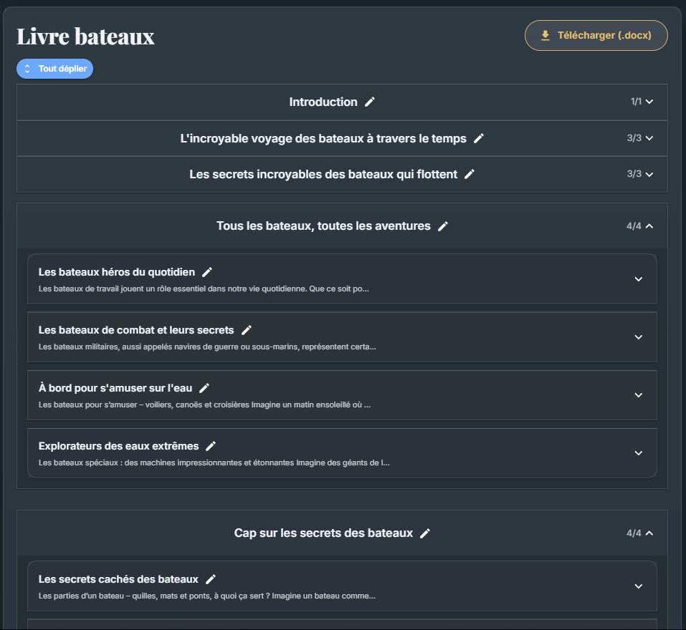This screenshot has height=630, width=686.
Task: Click pencil beside "Les secrets incroyables des bateaux"
Action: 470,175
